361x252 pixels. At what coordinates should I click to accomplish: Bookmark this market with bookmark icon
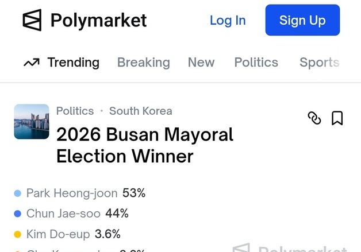pos(337,118)
